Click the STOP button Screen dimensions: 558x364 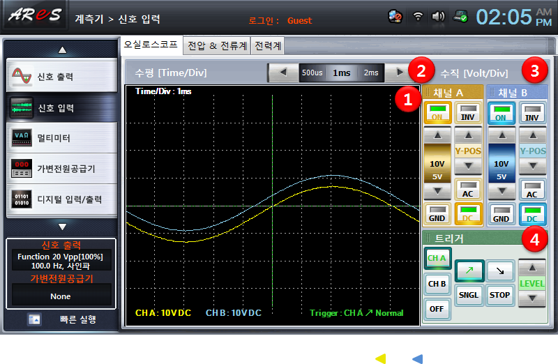500,295
